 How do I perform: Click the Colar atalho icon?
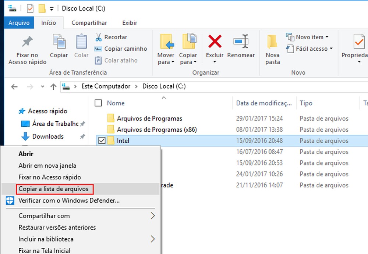[98, 60]
